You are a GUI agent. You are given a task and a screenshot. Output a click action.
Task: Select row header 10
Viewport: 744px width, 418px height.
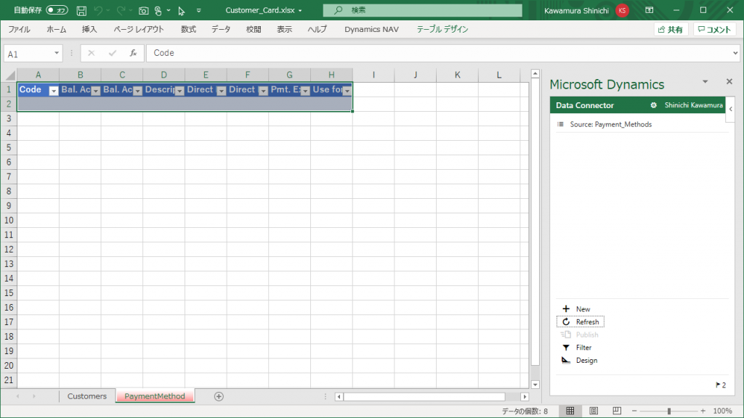point(9,221)
